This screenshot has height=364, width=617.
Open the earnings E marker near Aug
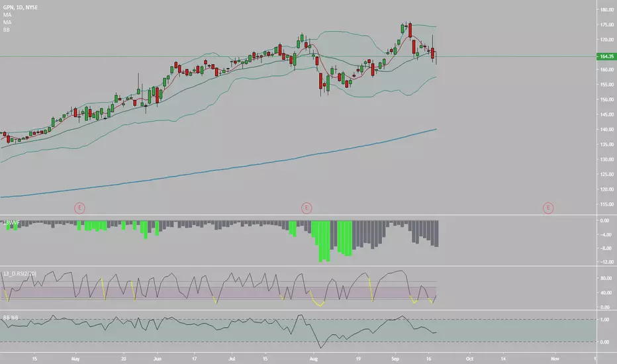[x=307, y=208]
